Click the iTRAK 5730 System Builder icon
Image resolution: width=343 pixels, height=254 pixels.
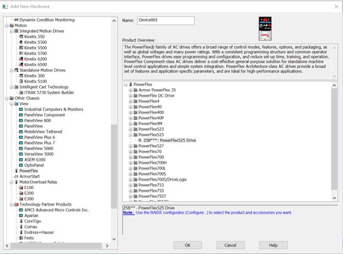click(x=21, y=92)
